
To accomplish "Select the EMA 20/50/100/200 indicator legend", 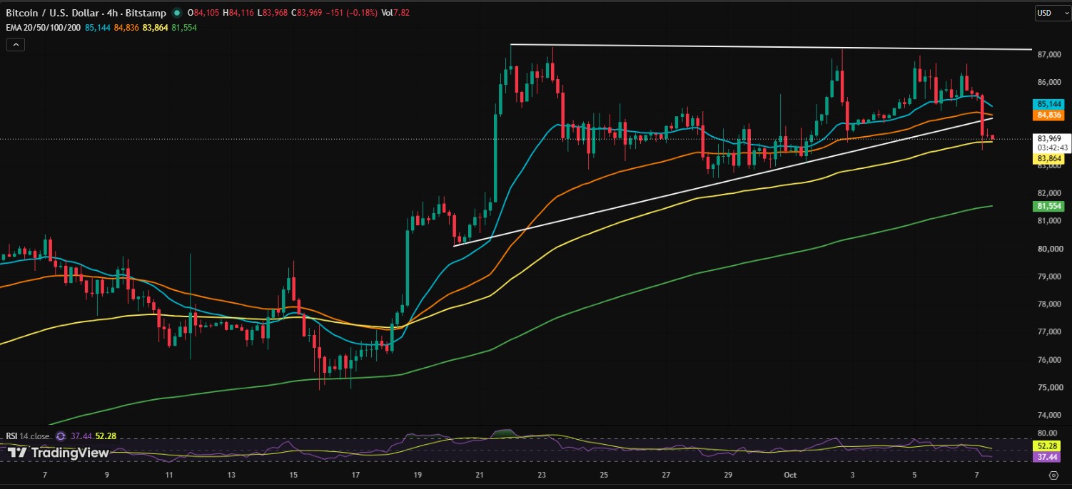I will pos(44,27).
